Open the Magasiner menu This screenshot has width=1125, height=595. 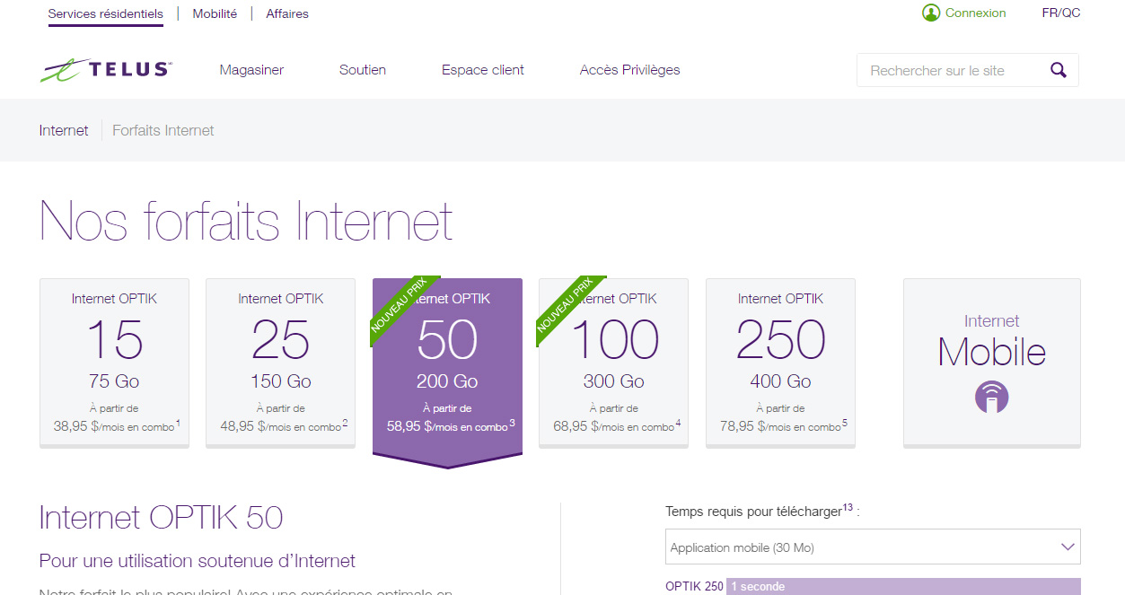(251, 70)
